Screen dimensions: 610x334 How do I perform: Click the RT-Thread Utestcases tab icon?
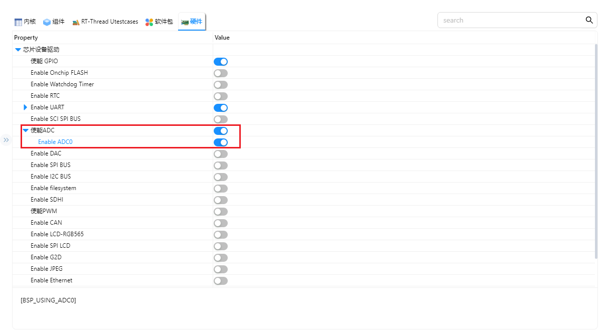(x=76, y=22)
